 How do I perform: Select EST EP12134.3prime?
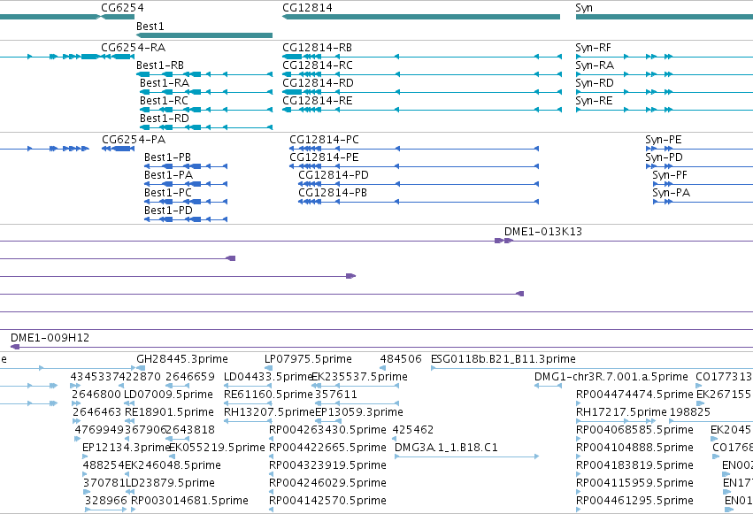[127, 448]
